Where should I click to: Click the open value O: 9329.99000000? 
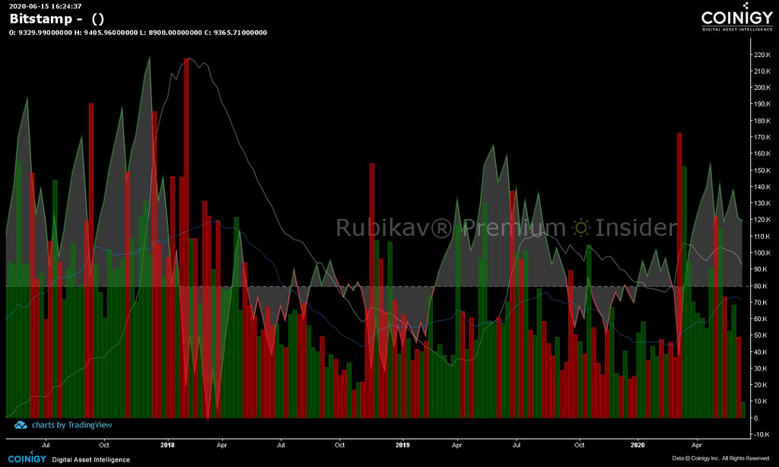(x=40, y=33)
